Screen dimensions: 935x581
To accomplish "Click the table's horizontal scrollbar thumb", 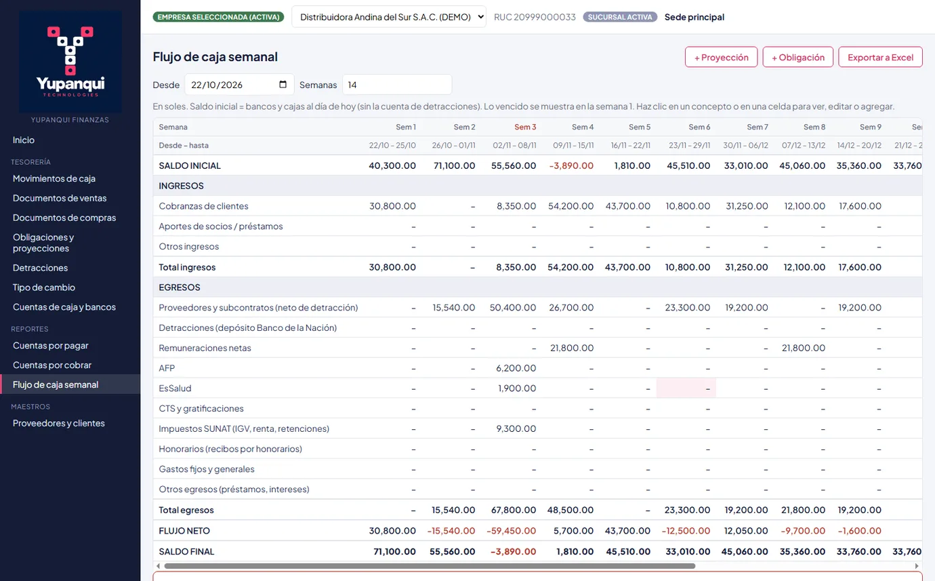I will [430, 565].
